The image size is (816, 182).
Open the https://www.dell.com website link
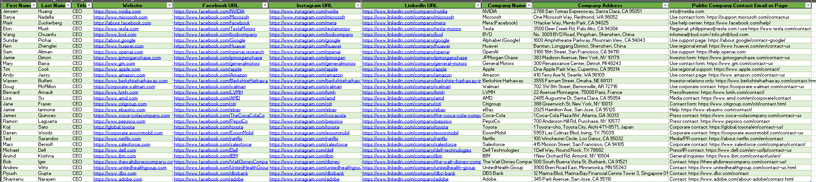tap(114, 150)
